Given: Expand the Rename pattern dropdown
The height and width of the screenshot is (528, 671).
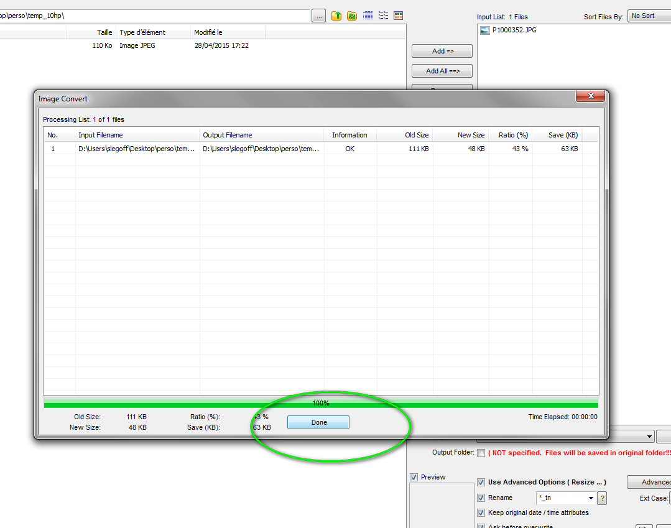Looking at the screenshot, I should click(590, 498).
